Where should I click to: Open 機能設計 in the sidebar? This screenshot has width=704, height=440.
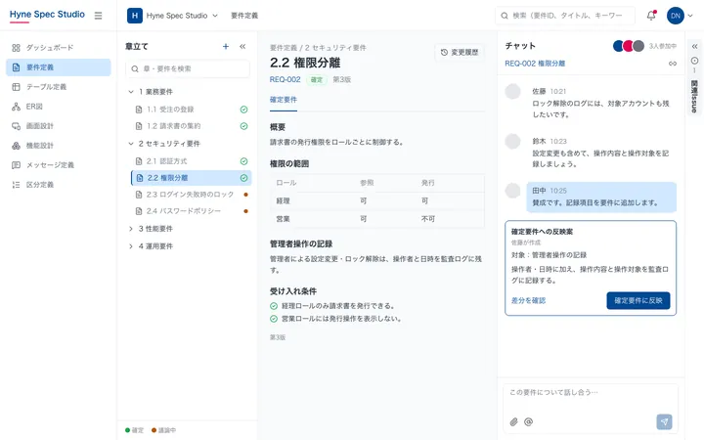[x=59, y=146]
